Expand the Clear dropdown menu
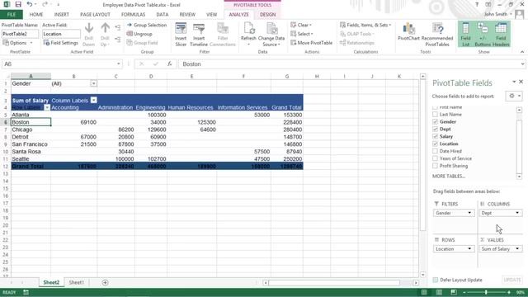 point(301,25)
